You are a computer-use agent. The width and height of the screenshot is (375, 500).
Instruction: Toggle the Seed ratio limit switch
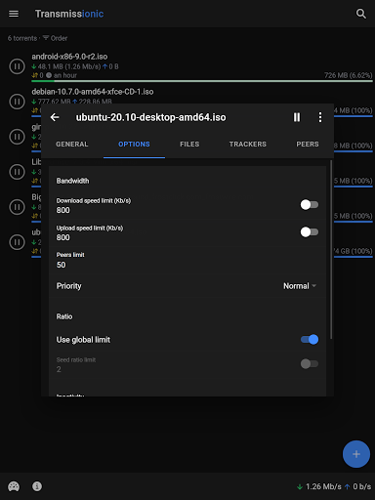(310, 363)
